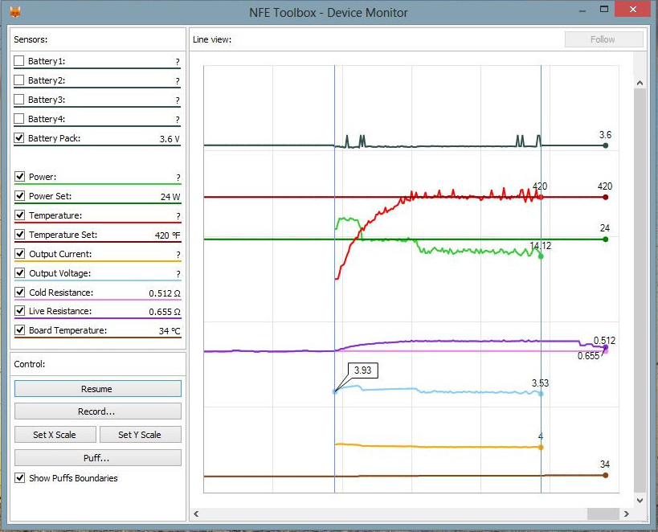Screen dimensions: 658x532
Task: Enable the Battery4 sensor checkbox
Action: click(19, 119)
